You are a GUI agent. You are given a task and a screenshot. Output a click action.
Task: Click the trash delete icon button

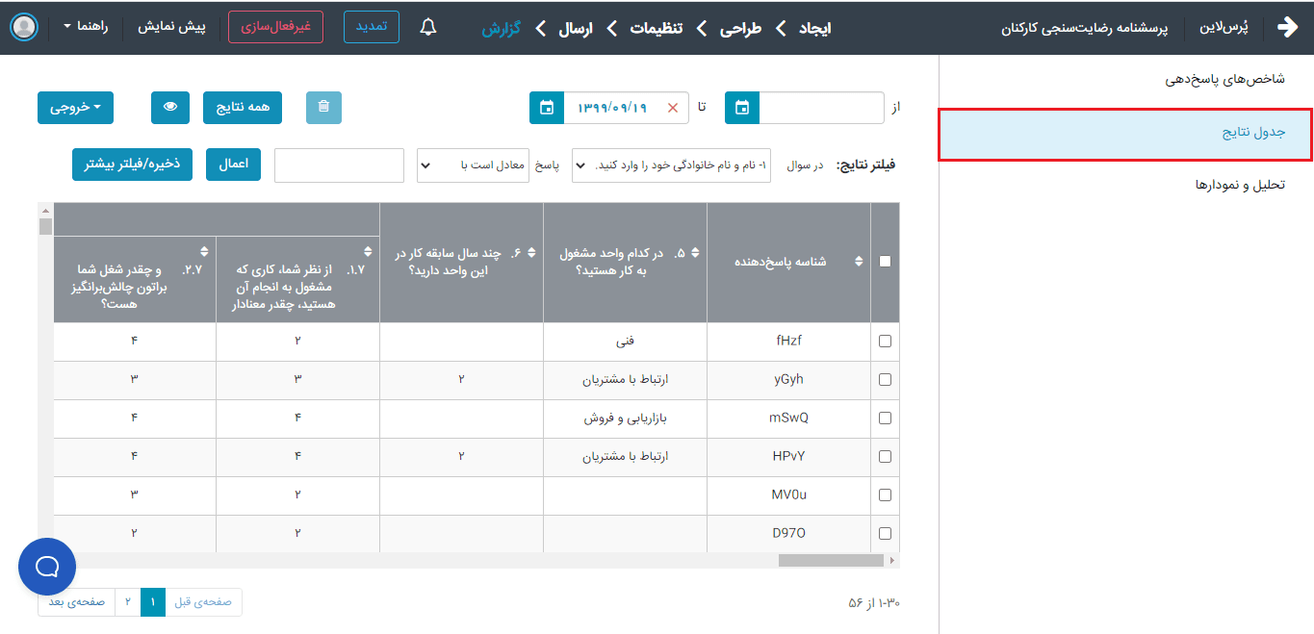click(x=323, y=108)
